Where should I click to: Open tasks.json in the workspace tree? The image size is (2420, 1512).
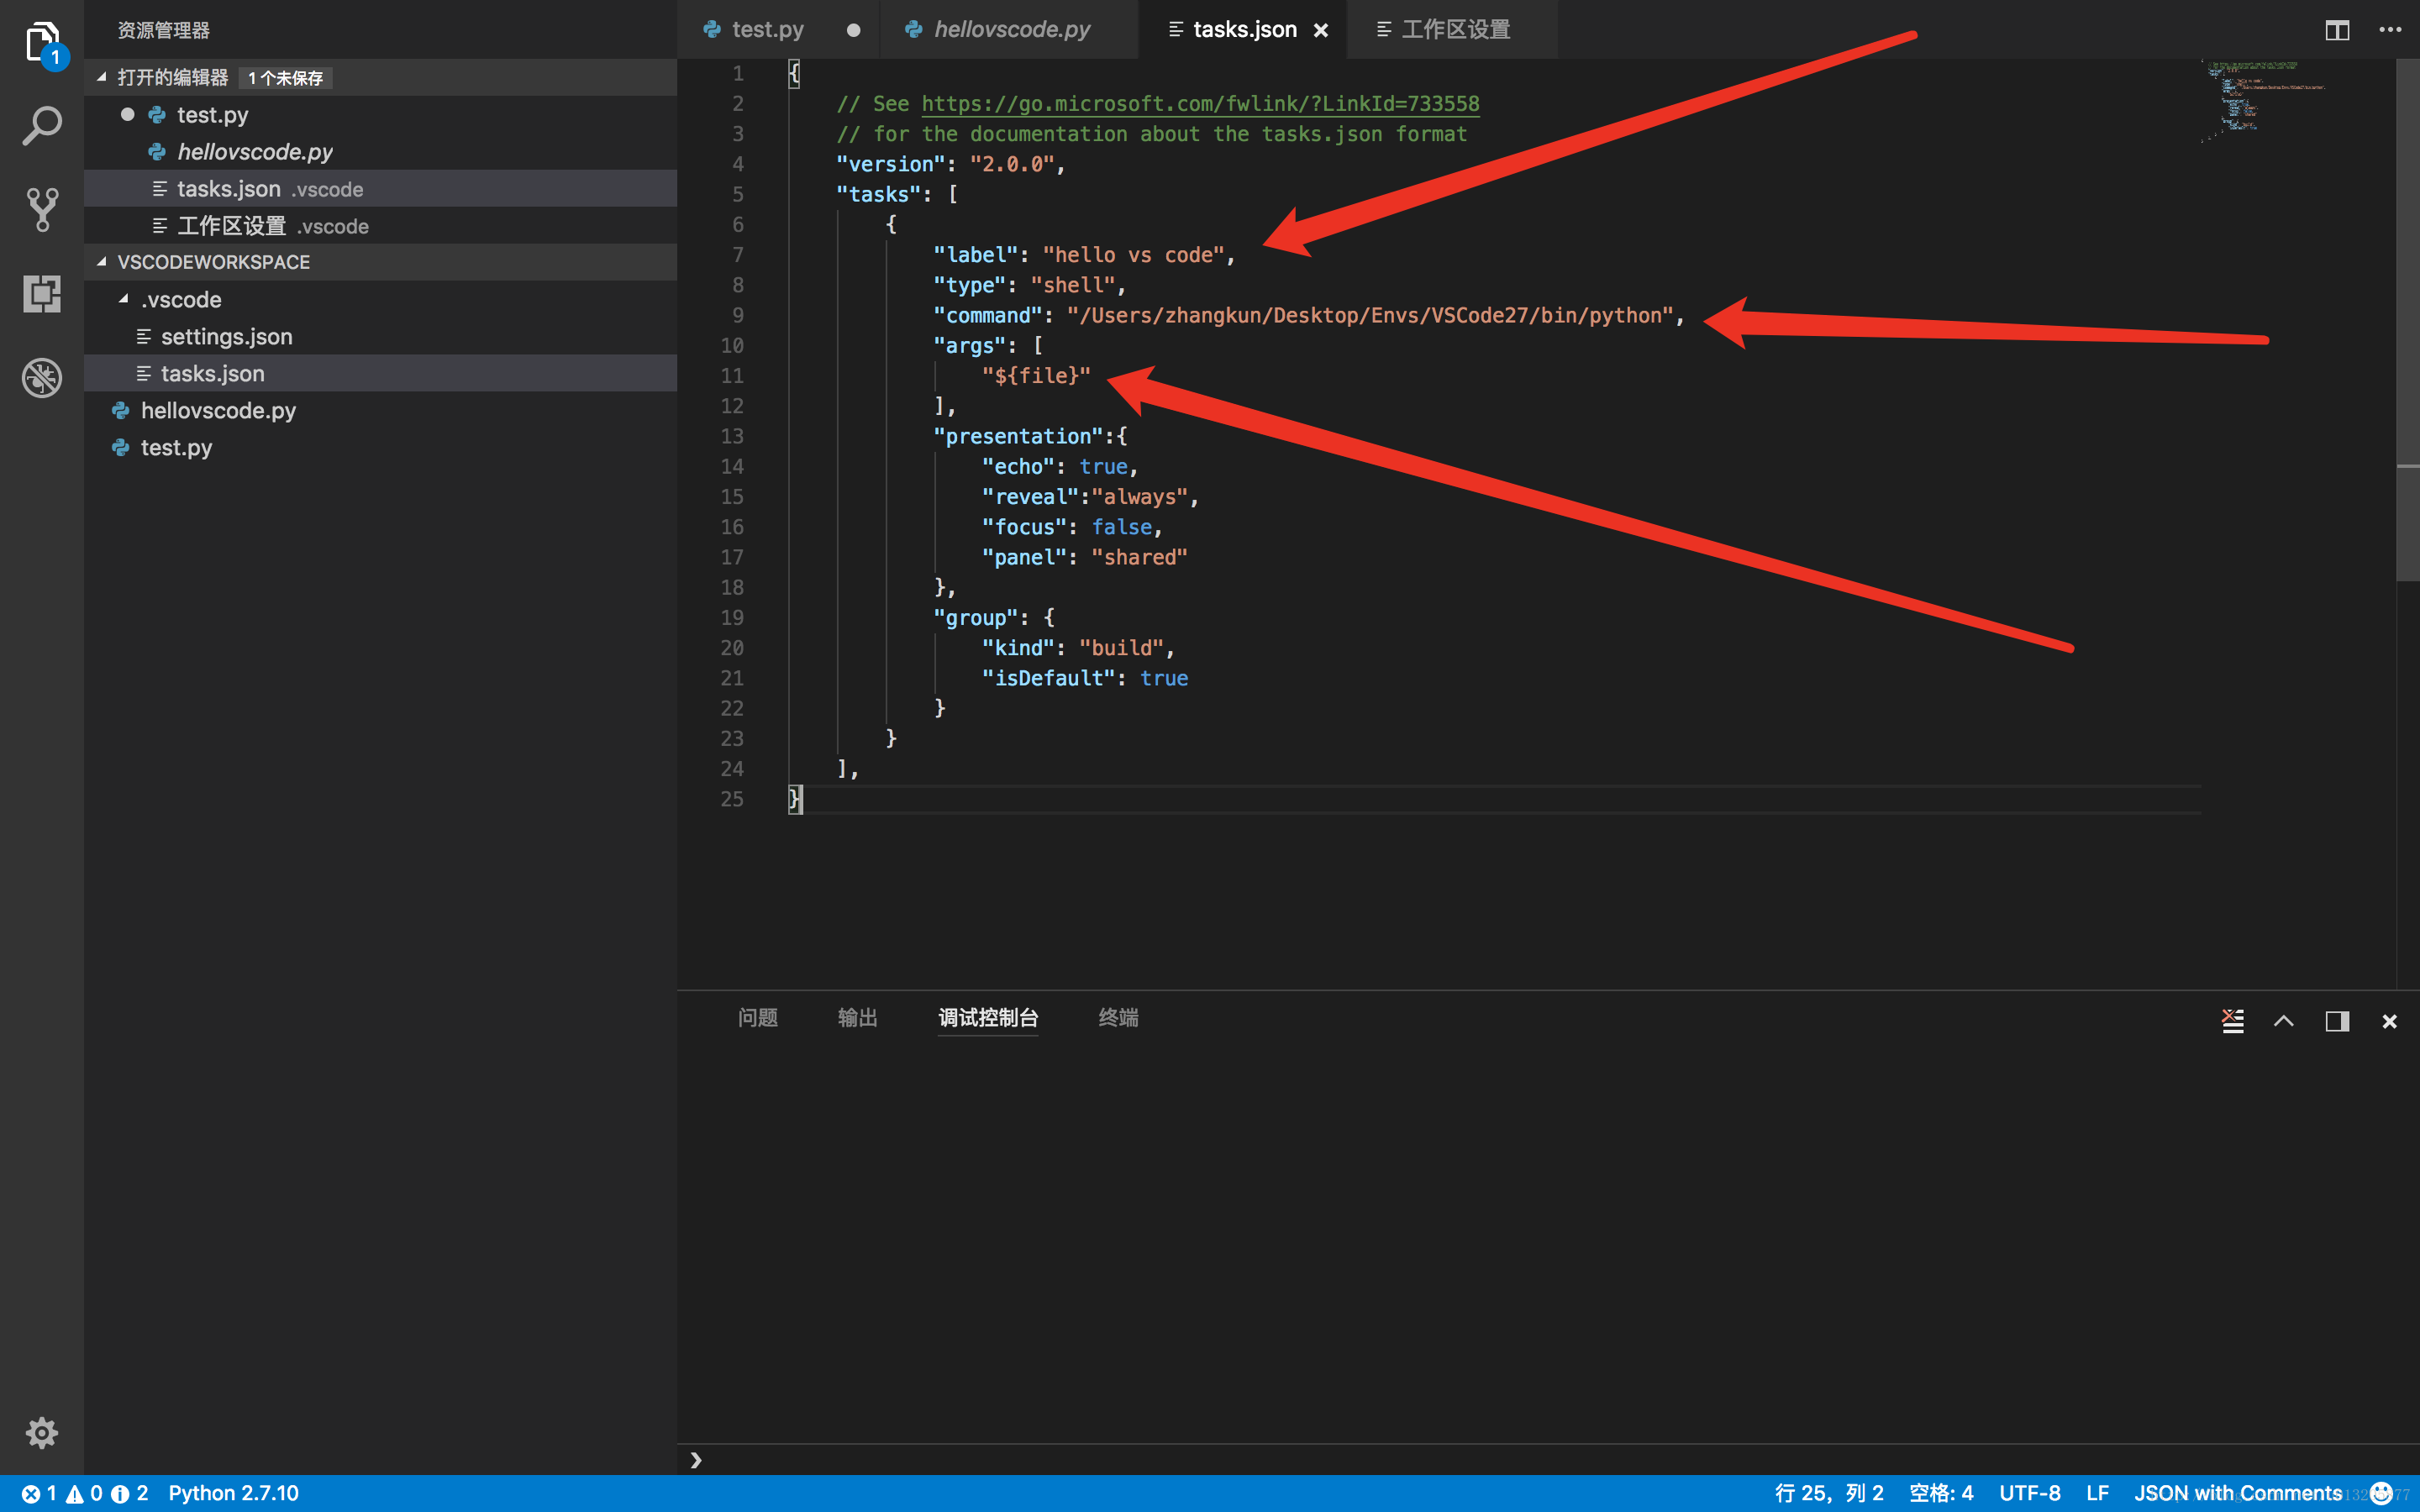380,374
